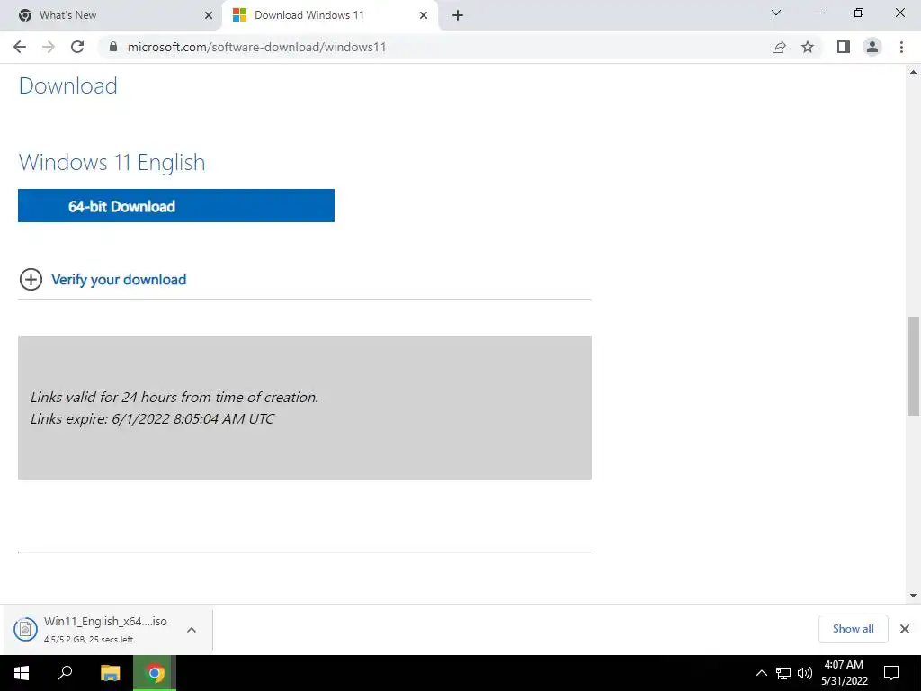Open taskbar search
This screenshot has height=691, width=921.
[x=65, y=673]
